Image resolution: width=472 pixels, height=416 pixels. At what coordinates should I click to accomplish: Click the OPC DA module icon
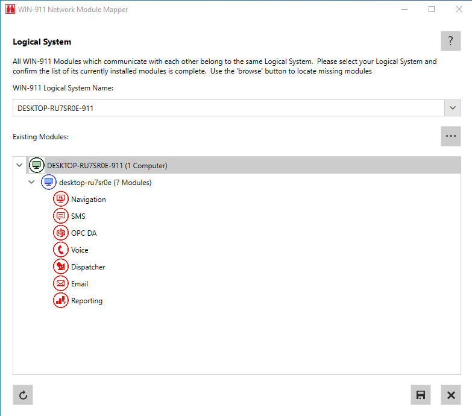61,233
